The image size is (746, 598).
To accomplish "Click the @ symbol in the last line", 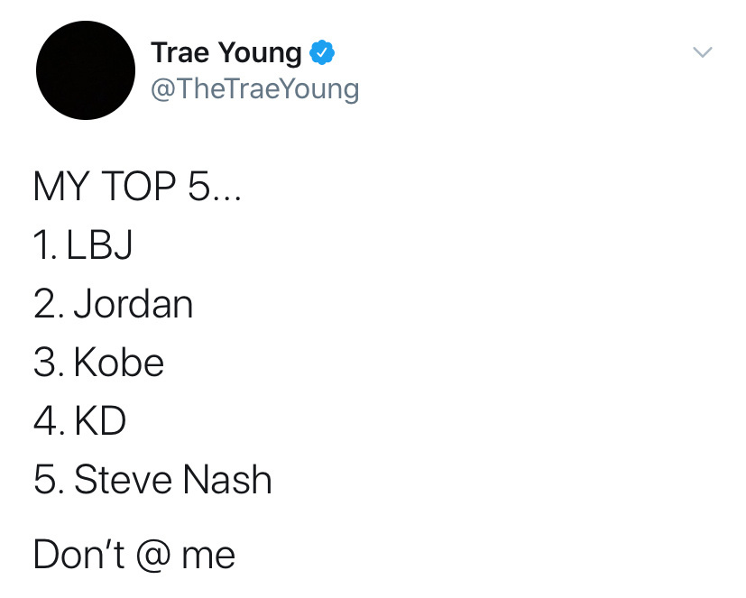I will coord(153,556).
